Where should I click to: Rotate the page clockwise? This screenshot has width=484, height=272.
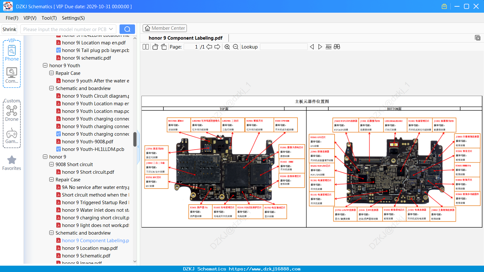click(164, 47)
